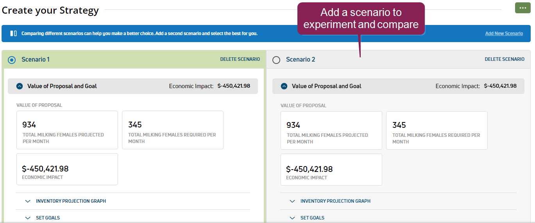Screen dimensions: 535x223
Task: Select the Scenario 1 radio button
Action: coord(12,60)
